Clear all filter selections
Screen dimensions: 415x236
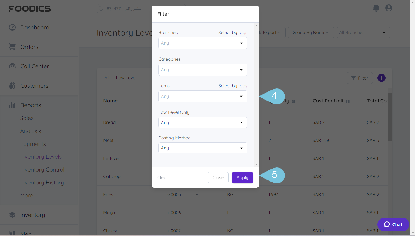click(163, 177)
